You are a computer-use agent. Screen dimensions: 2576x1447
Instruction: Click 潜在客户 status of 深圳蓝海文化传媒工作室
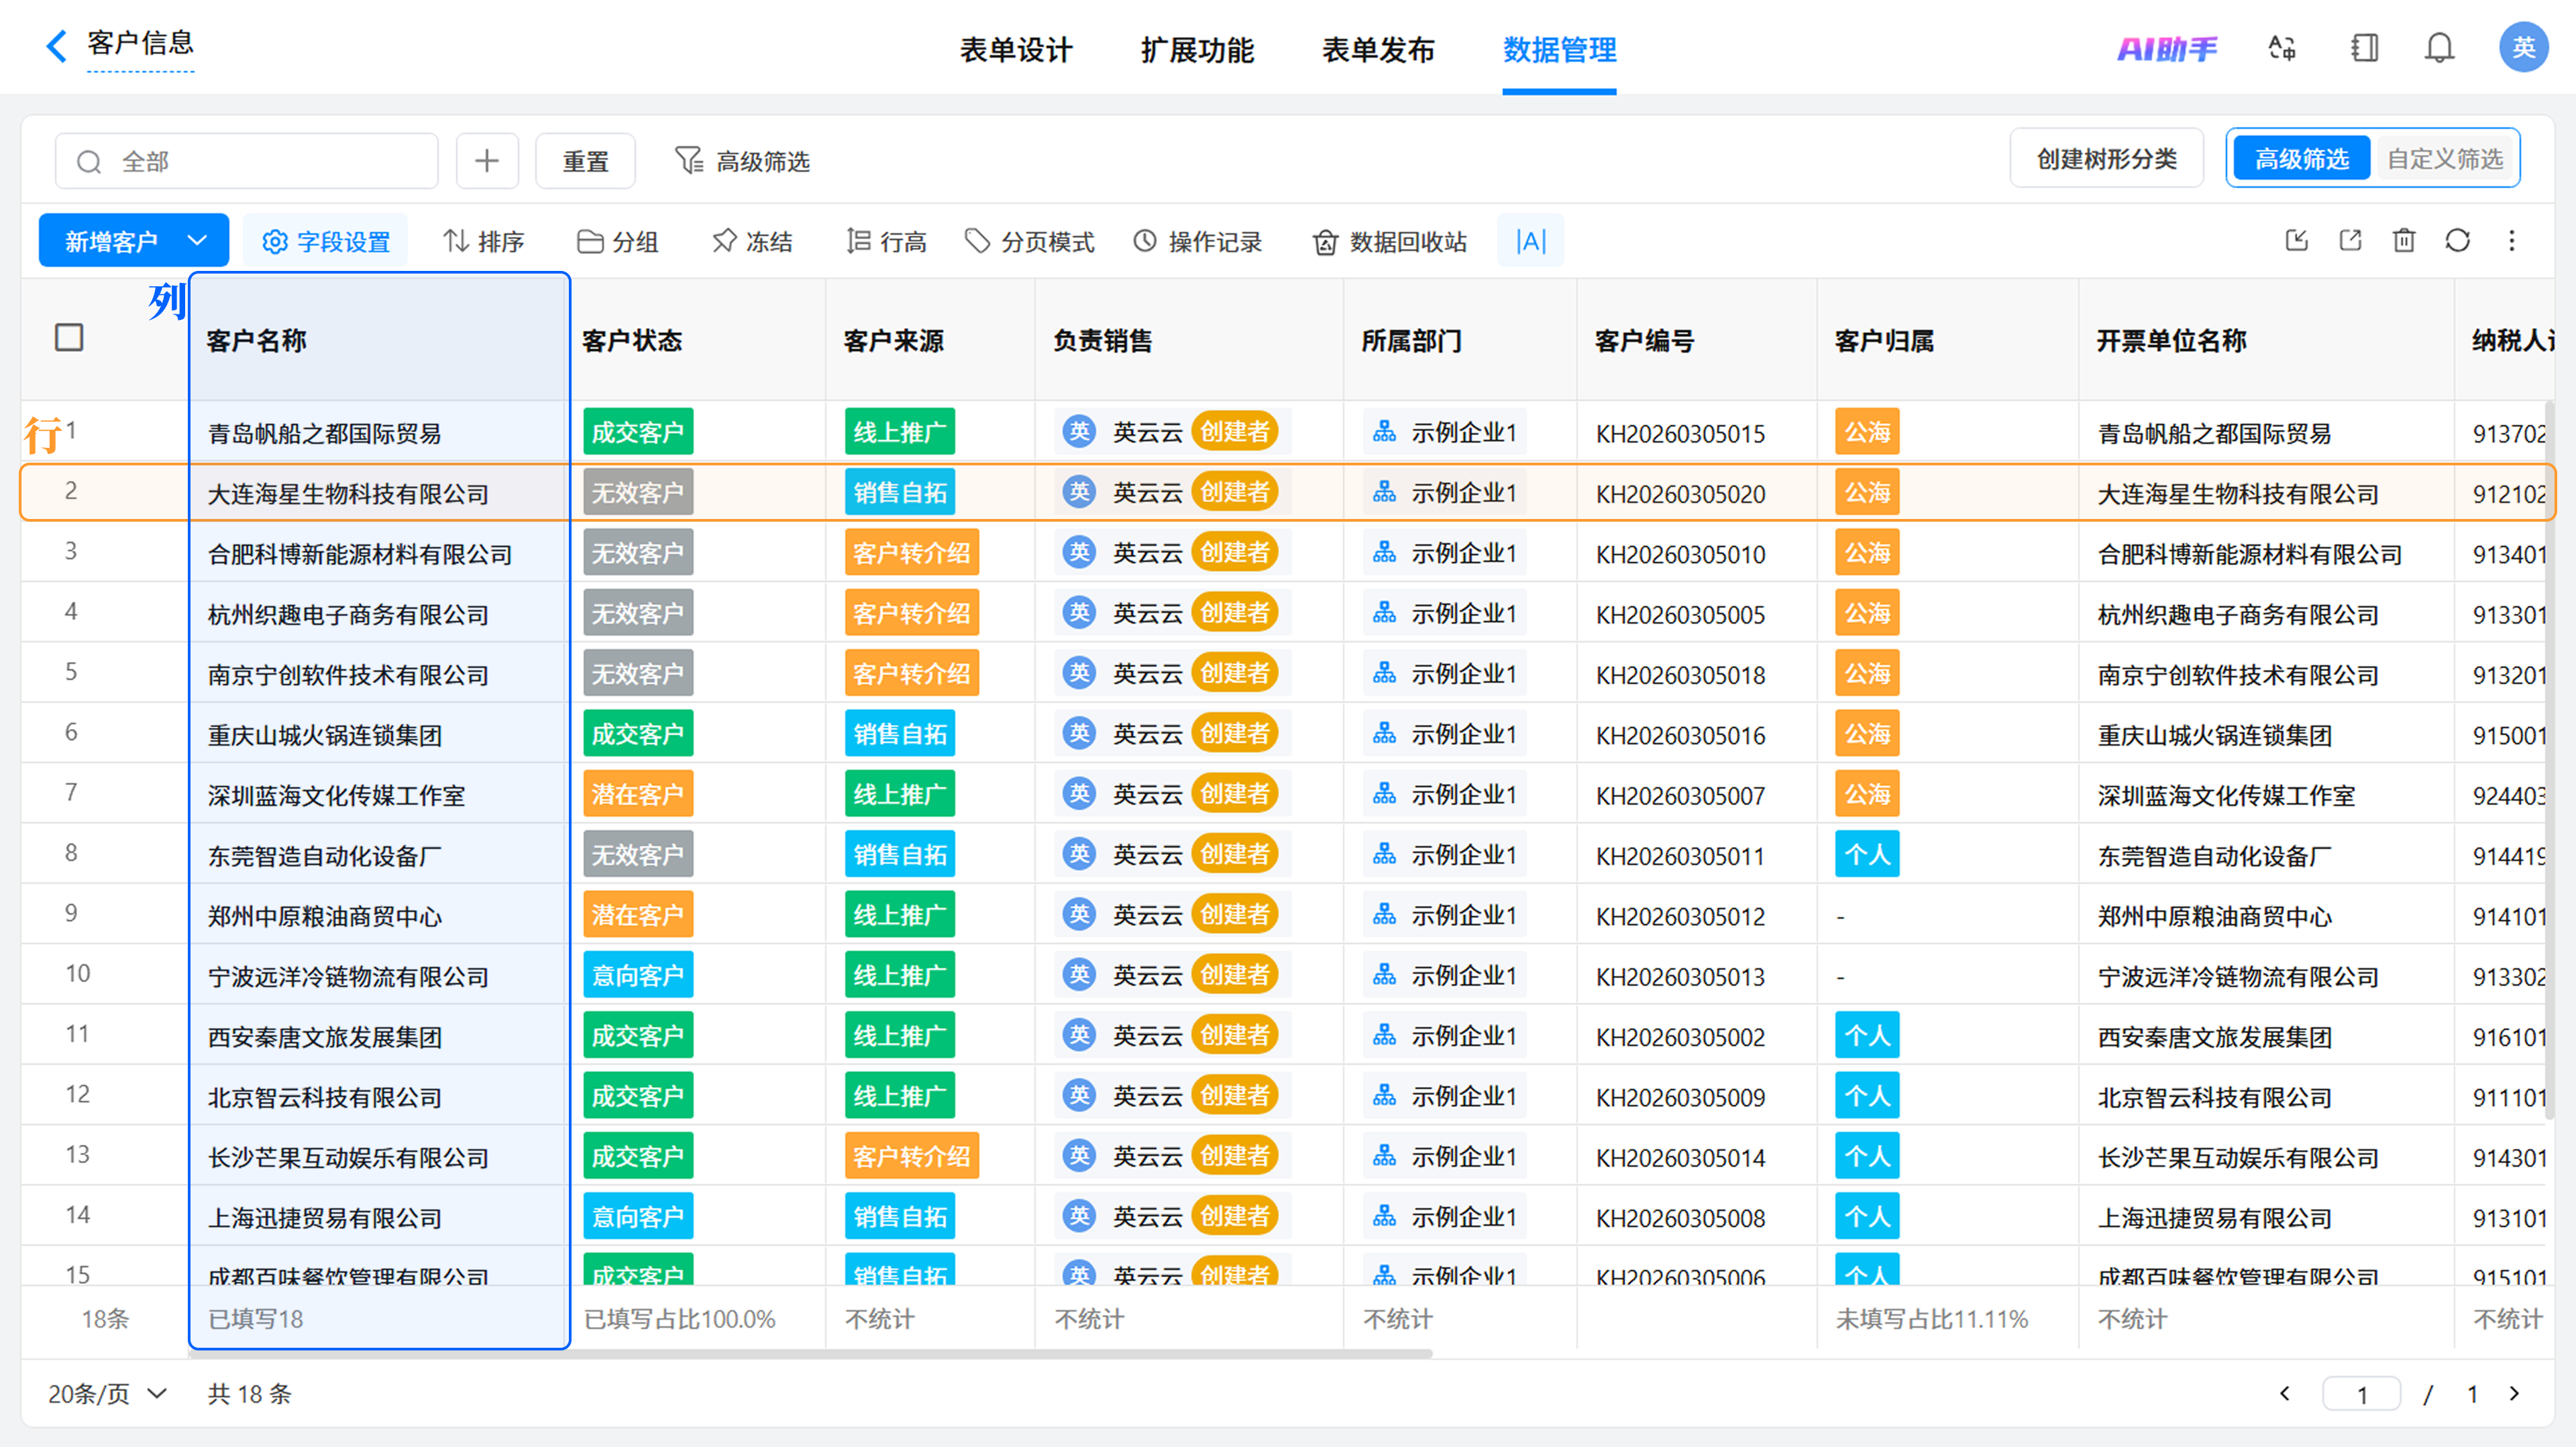(638, 793)
